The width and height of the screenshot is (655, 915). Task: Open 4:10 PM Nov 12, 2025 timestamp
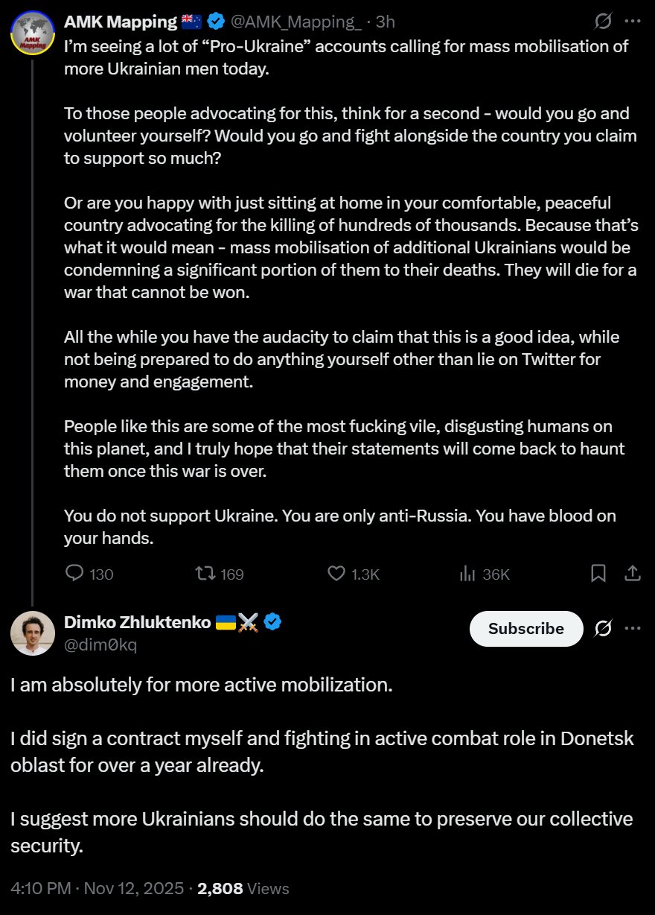[x=97, y=888]
